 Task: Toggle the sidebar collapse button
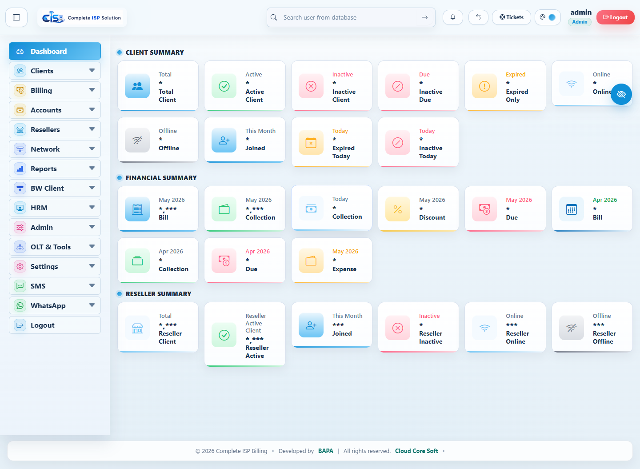(x=16, y=17)
